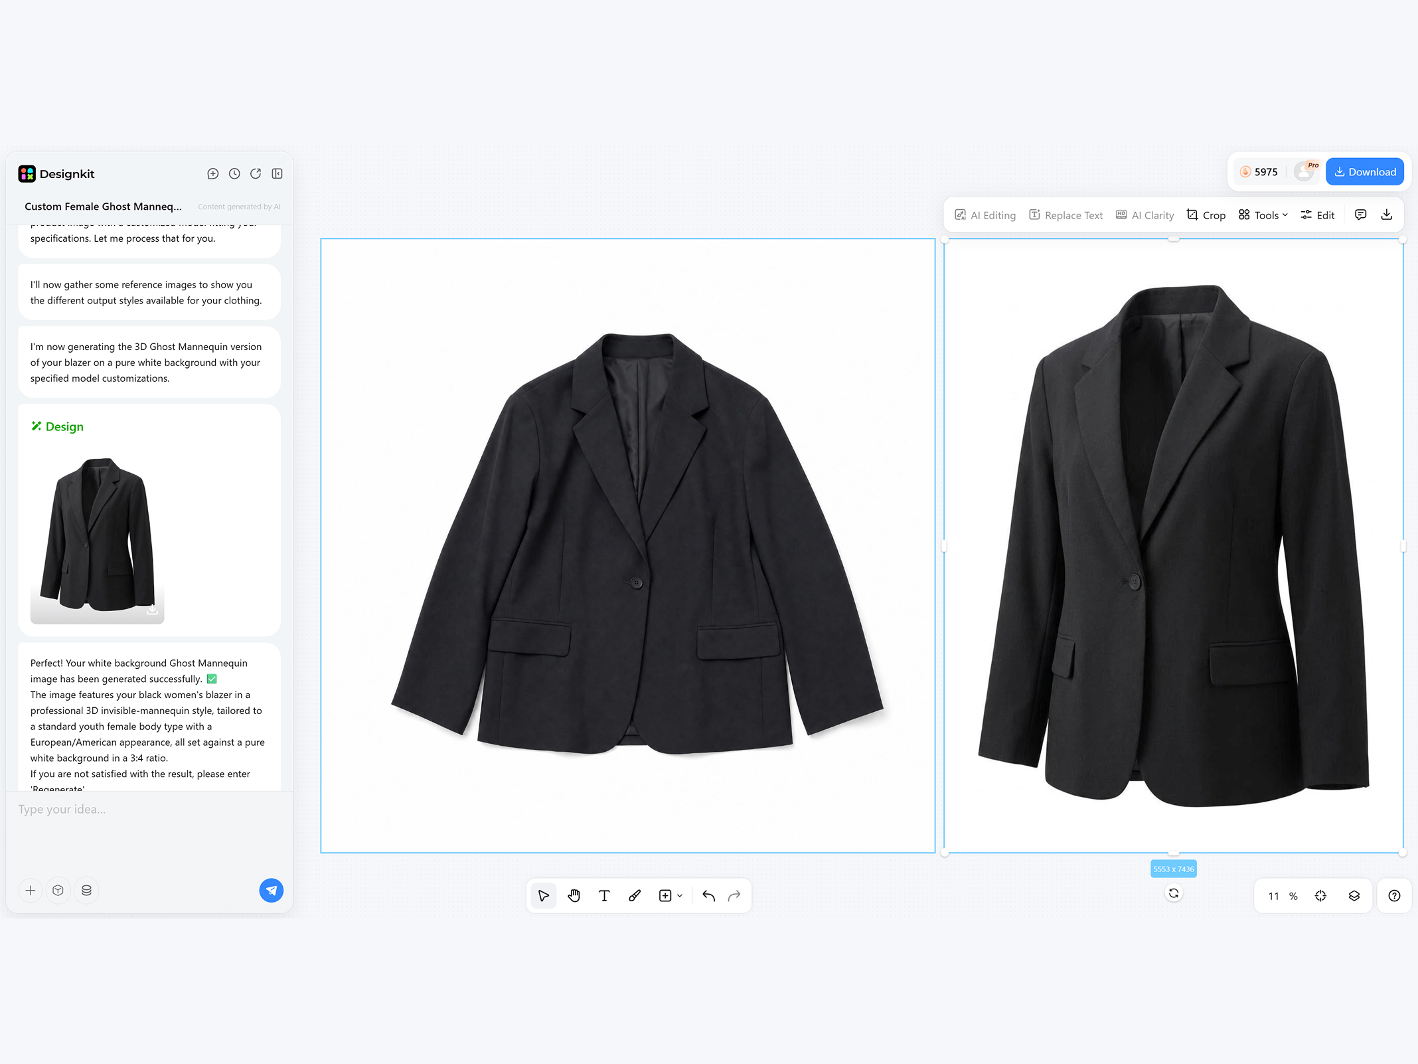Click AI Clarity option
Viewport: 1418px width, 1064px height.
[1145, 215]
